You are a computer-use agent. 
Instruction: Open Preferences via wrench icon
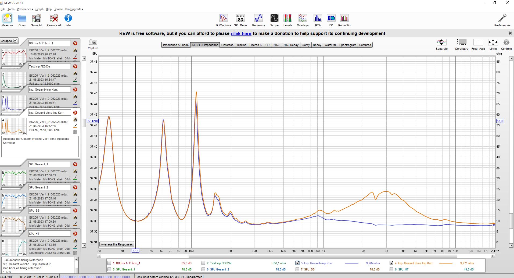tap(502, 20)
